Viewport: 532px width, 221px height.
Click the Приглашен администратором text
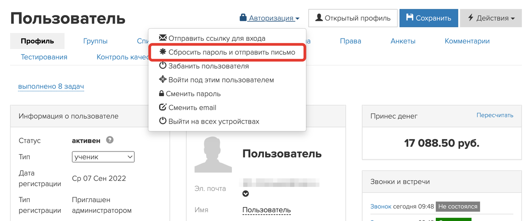point(102,205)
